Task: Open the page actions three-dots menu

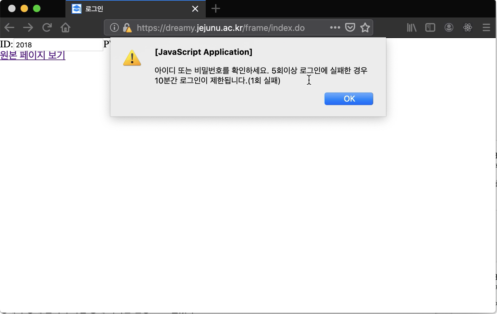Action: [335, 28]
